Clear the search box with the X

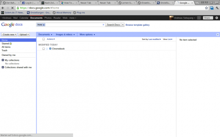click(x=103, y=25)
